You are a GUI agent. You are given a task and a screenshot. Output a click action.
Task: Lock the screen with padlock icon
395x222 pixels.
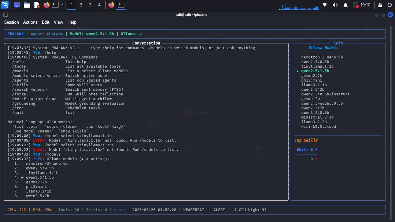pos(380,5)
